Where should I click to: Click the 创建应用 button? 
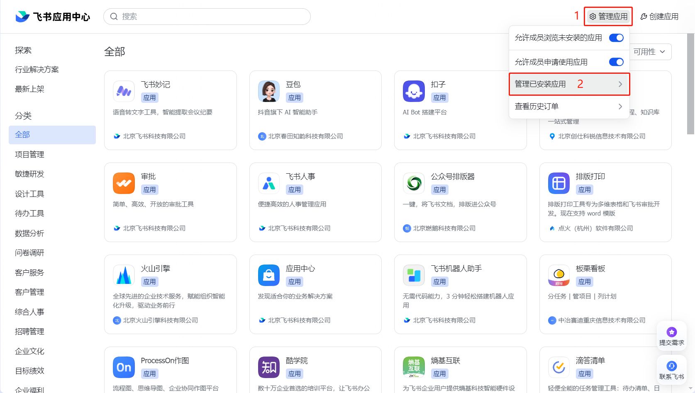click(659, 17)
